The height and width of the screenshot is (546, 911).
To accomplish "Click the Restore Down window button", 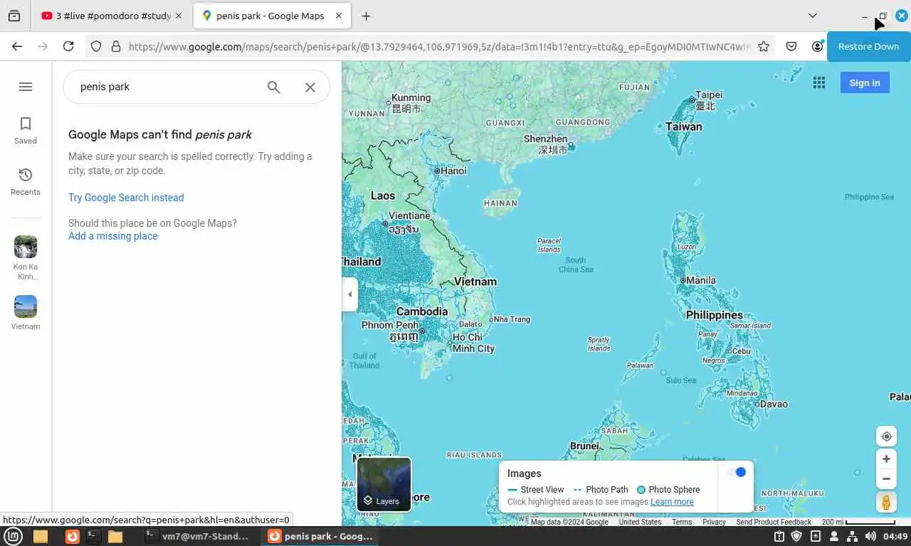I will (x=883, y=16).
